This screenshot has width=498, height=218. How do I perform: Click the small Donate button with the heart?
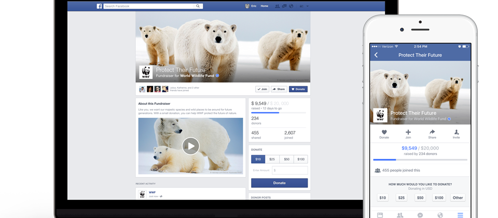[x=298, y=89]
